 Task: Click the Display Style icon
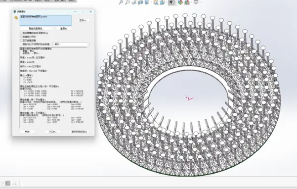(162, 2)
